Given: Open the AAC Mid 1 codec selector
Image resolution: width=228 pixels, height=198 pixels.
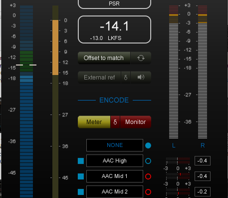Looking at the screenshot, I should point(115,176).
